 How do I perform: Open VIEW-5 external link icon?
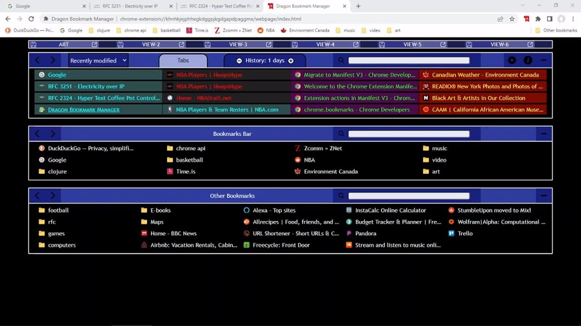coord(443,44)
